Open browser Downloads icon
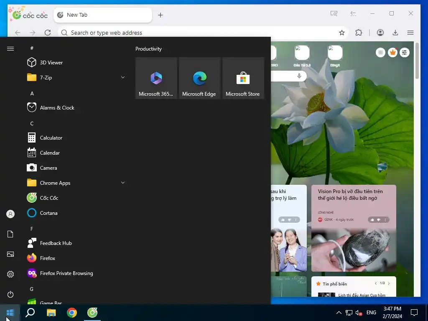The width and height of the screenshot is (428, 321). pos(395,33)
